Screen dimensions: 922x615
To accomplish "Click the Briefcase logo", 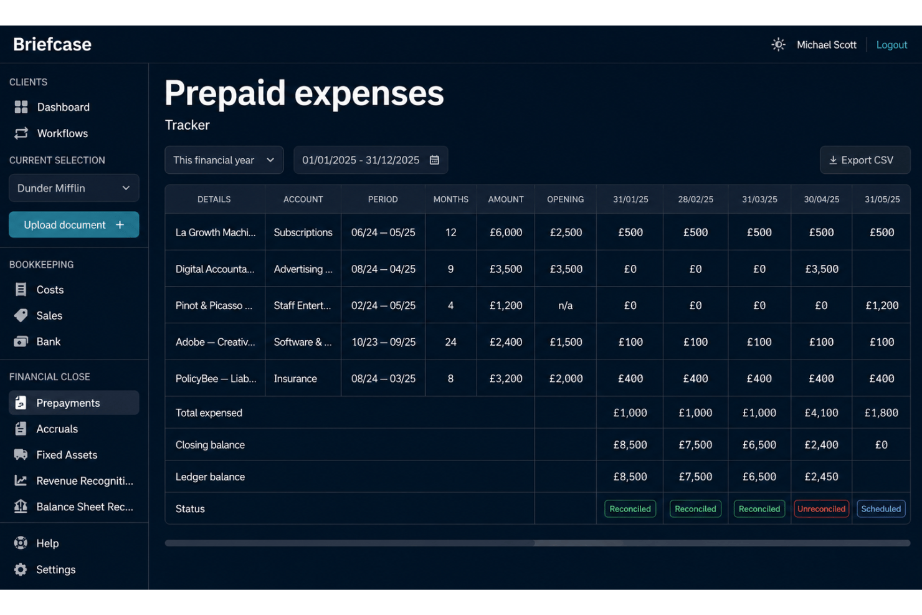I will click(52, 44).
